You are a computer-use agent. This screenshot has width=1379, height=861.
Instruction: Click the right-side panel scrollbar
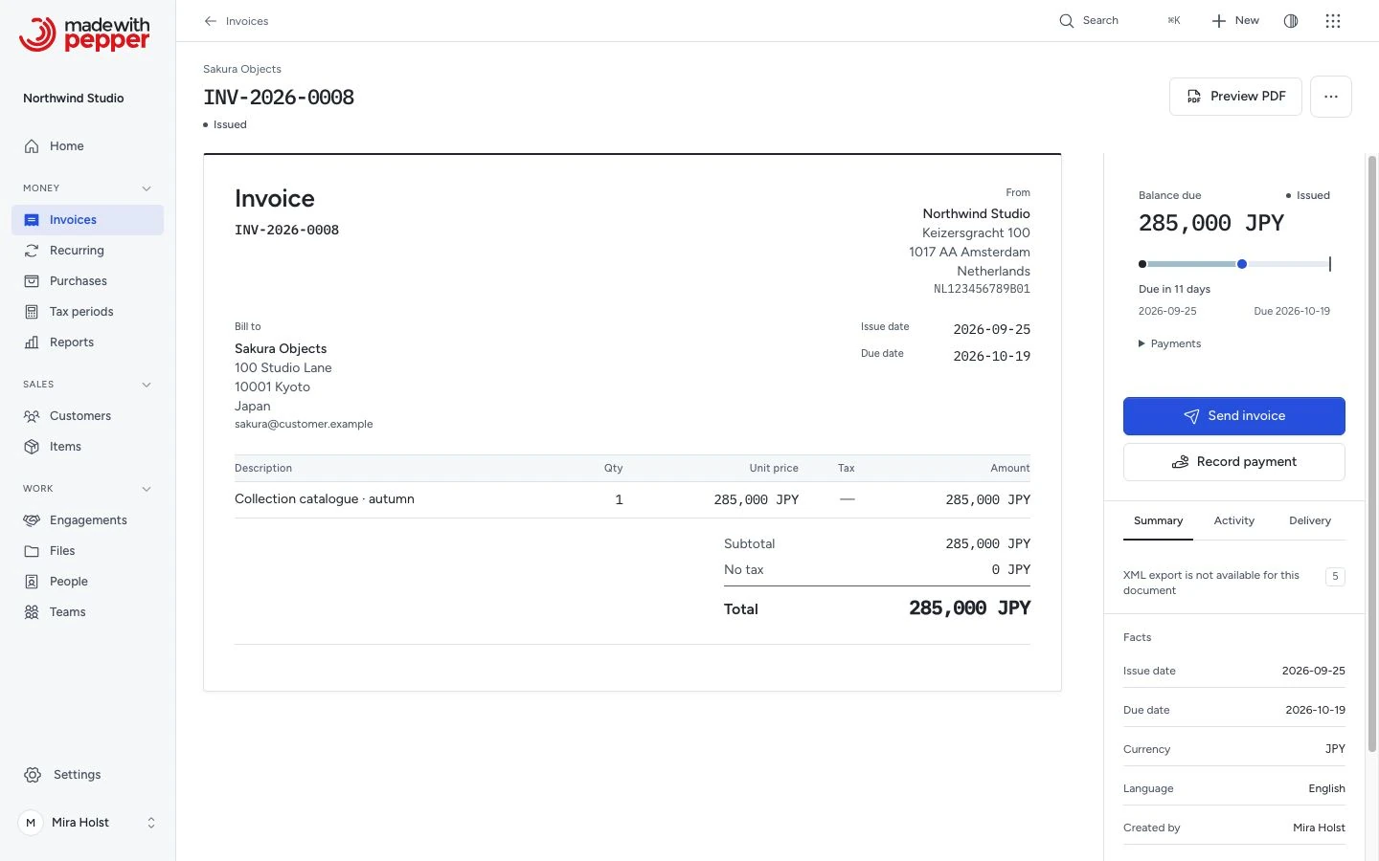pyautogui.click(x=1372, y=452)
